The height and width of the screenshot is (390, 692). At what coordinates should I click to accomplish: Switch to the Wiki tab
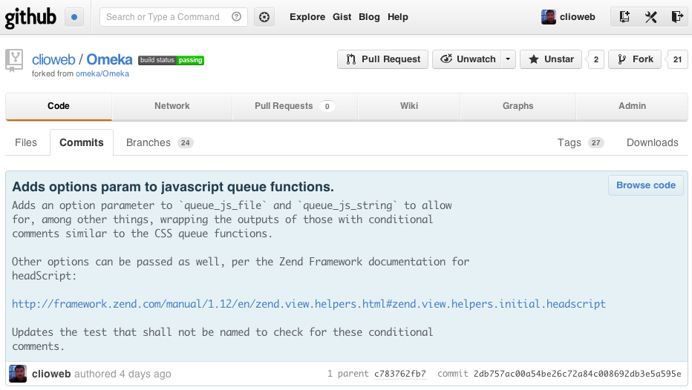[x=409, y=106]
